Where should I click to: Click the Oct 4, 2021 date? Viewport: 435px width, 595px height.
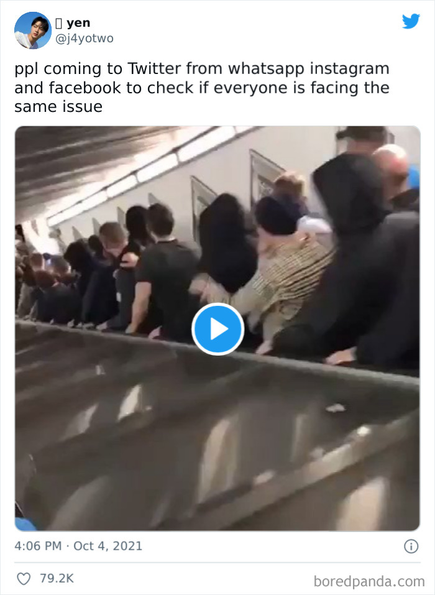[108, 546]
